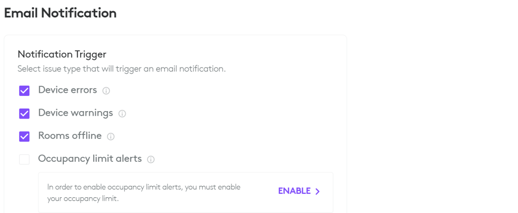
Task: Click 'your occupancy limit.' line in notice
Action: click(83, 199)
